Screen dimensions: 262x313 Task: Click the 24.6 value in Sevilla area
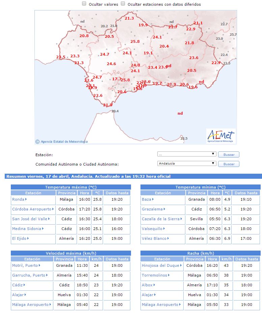pos(111,64)
